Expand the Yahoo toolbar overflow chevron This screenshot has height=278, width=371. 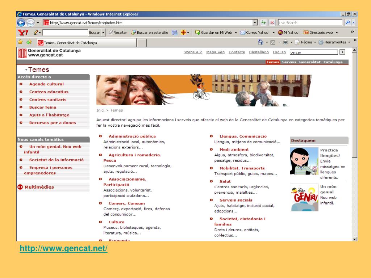[352, 32]
